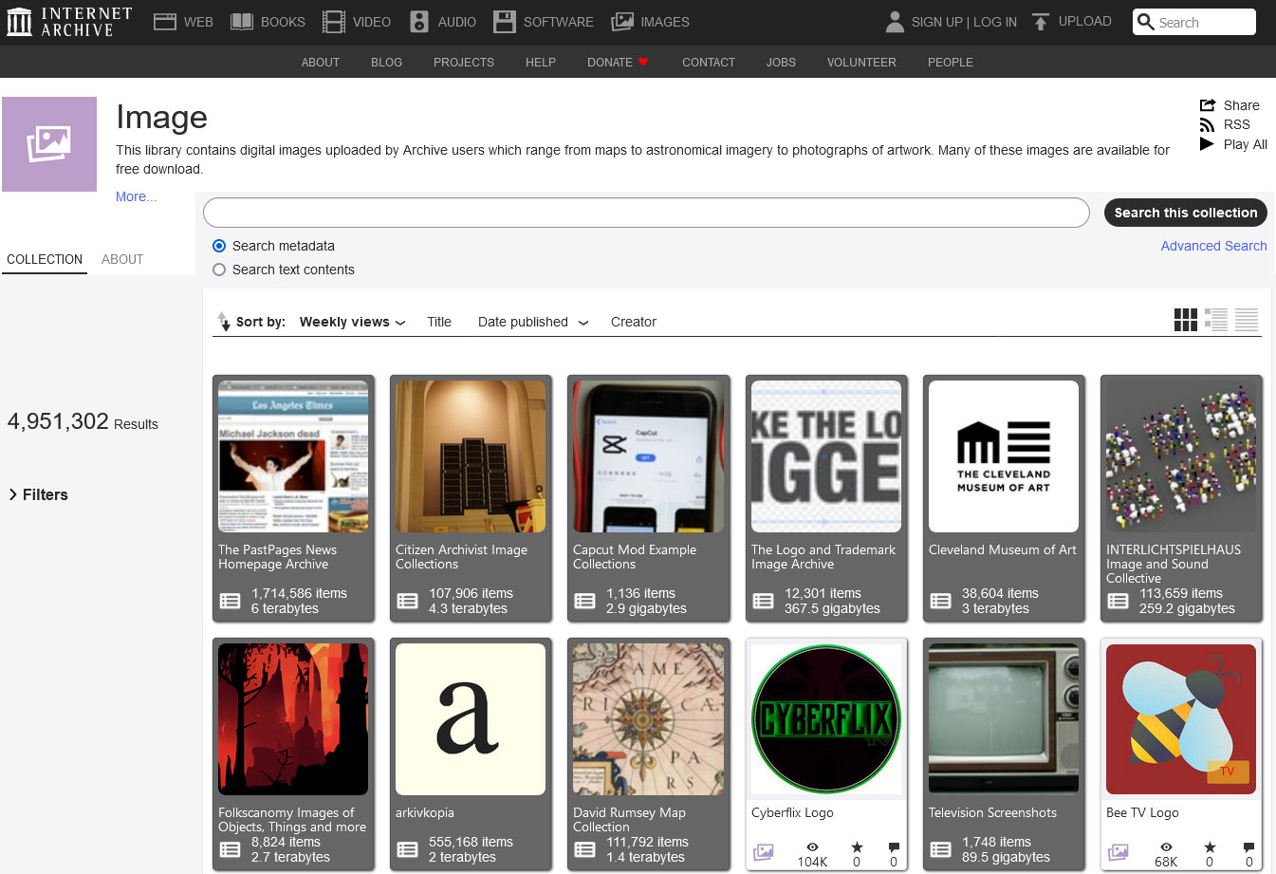Open JOBS in the navigation bar
Viewport: 1276px width, 874px height.
click(781, 62)
